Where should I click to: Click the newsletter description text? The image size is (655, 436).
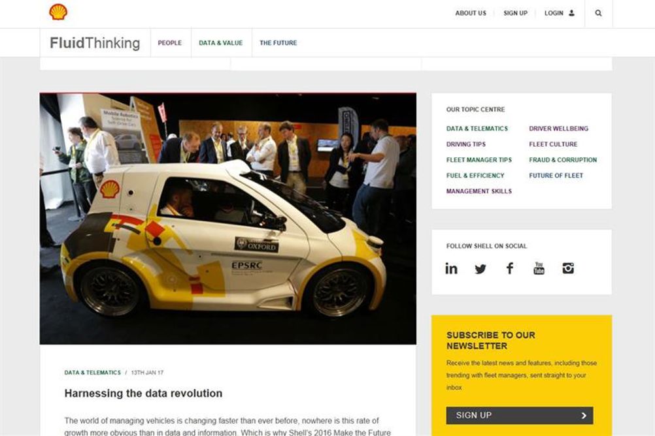tap(522, 375)
